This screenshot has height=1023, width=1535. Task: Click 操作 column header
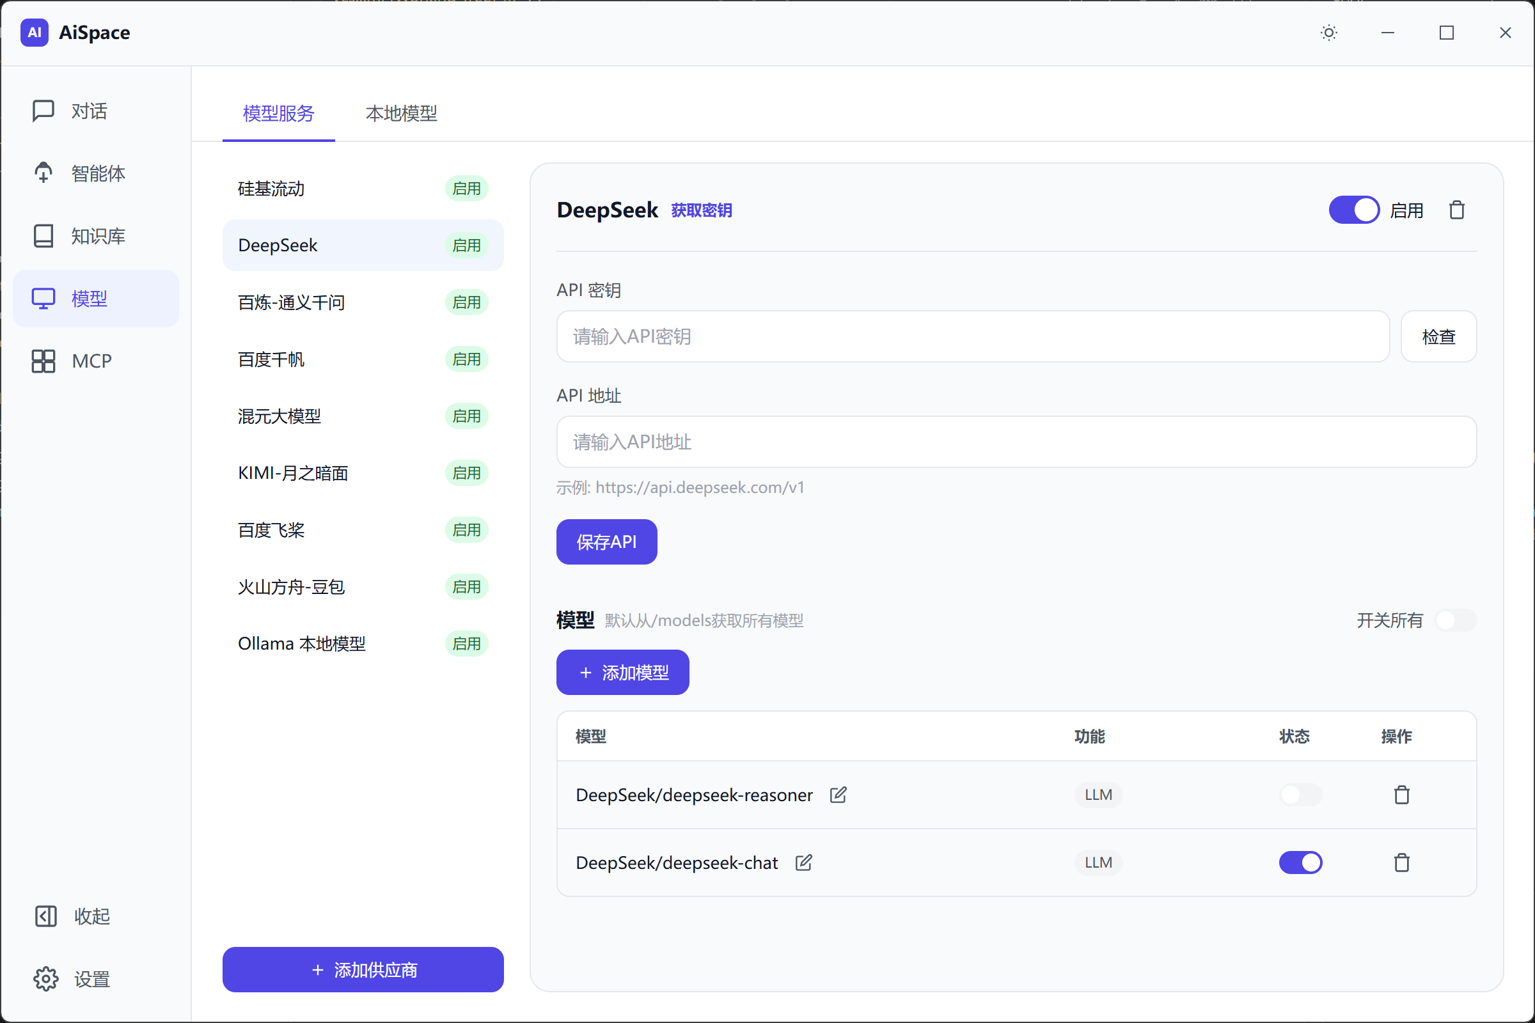[1396, 737]
